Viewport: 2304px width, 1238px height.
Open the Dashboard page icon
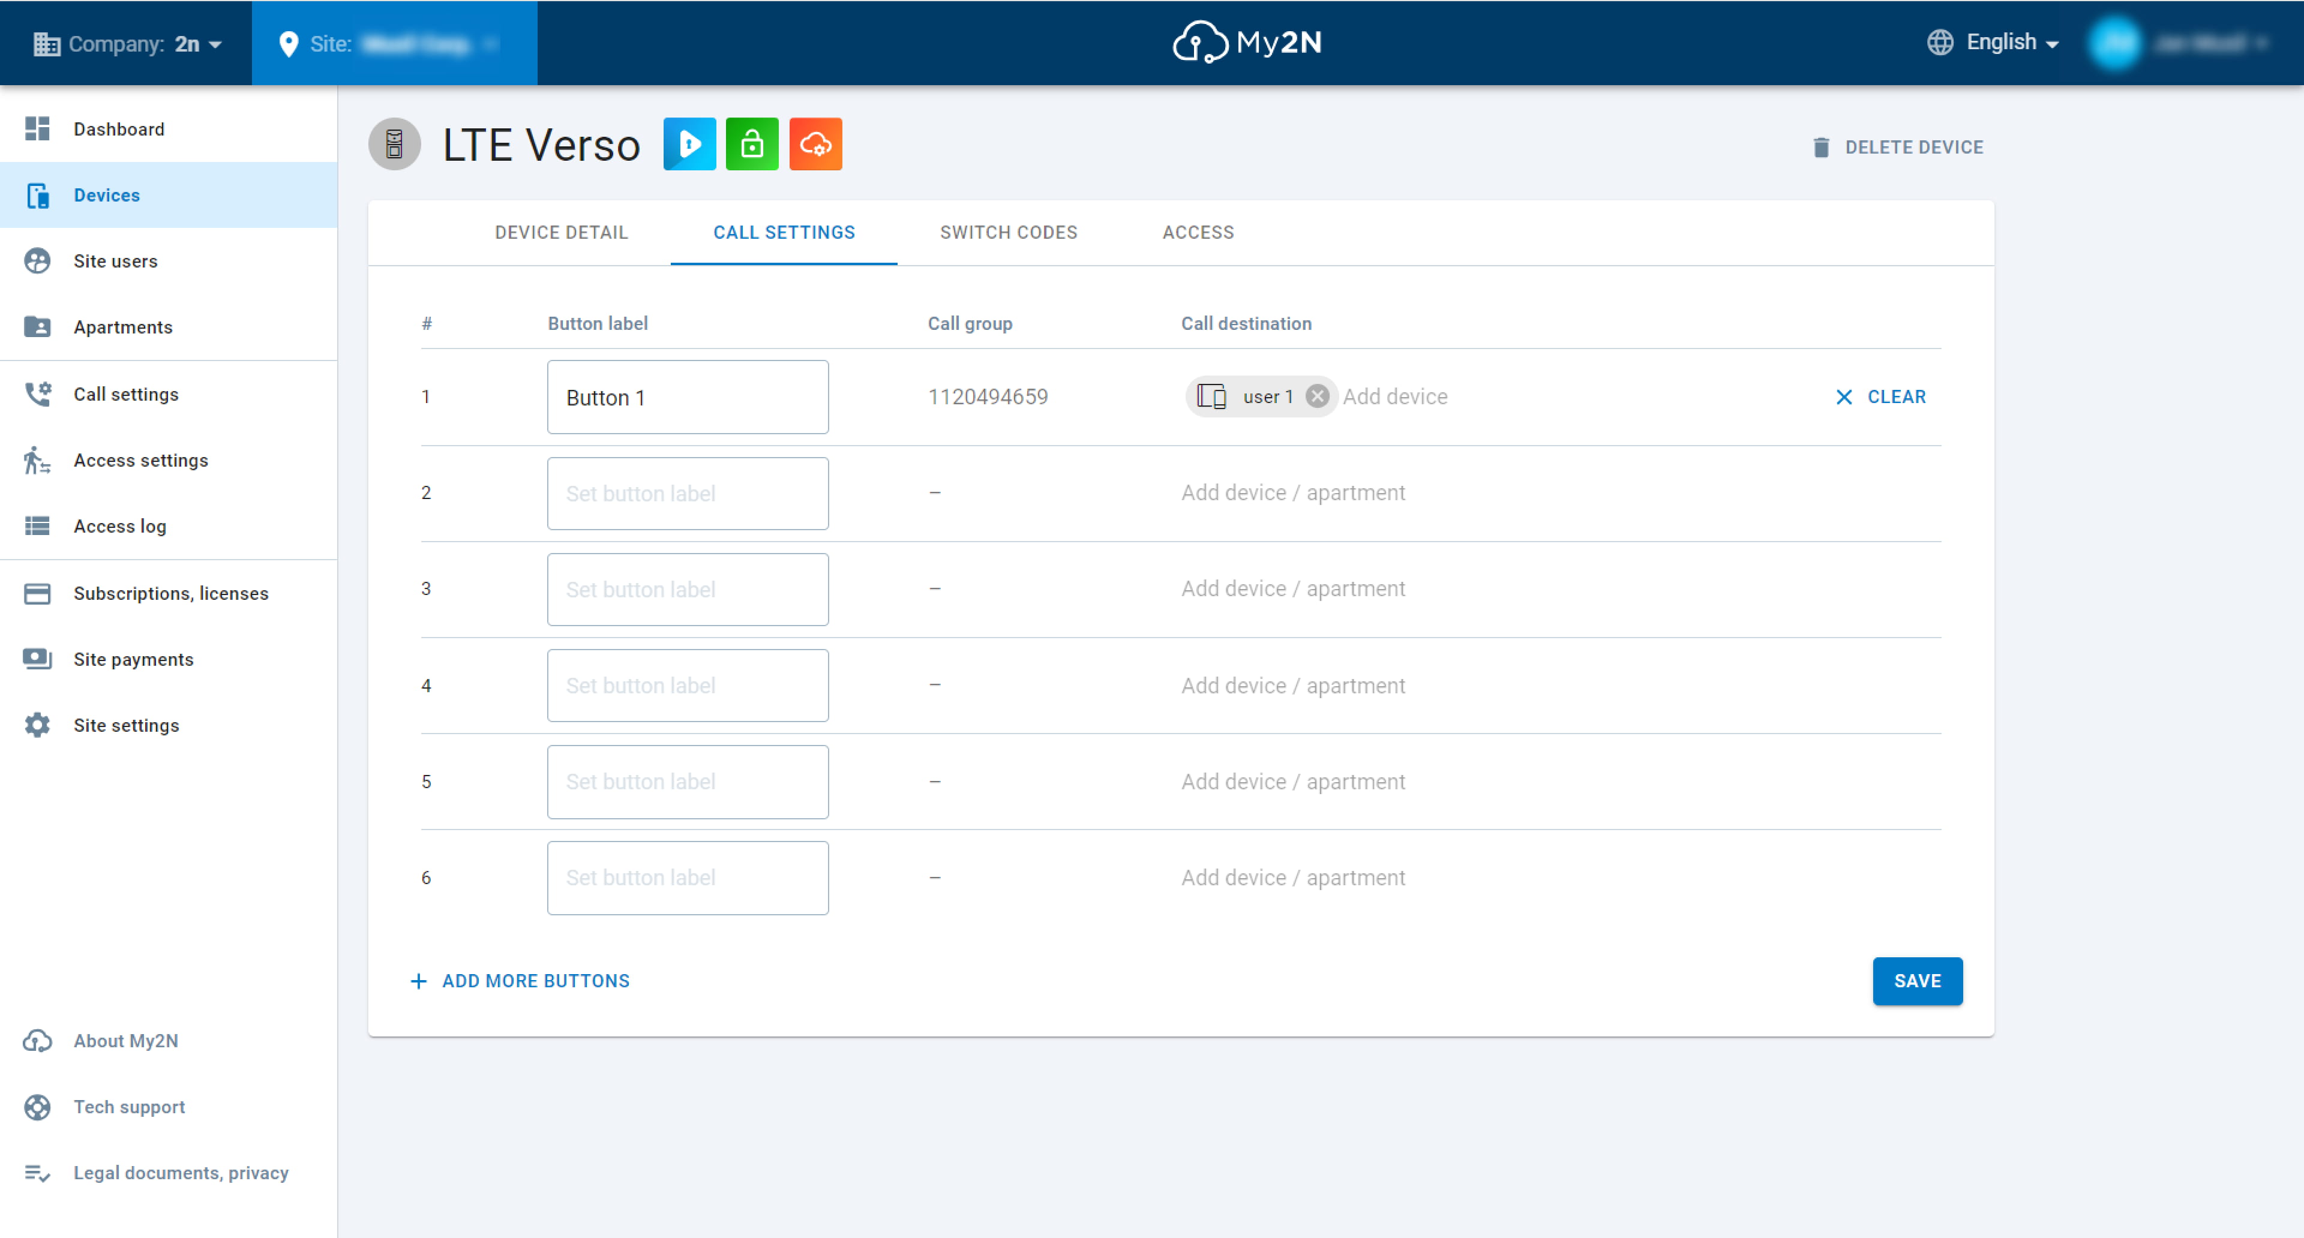[x=37, y=129]
